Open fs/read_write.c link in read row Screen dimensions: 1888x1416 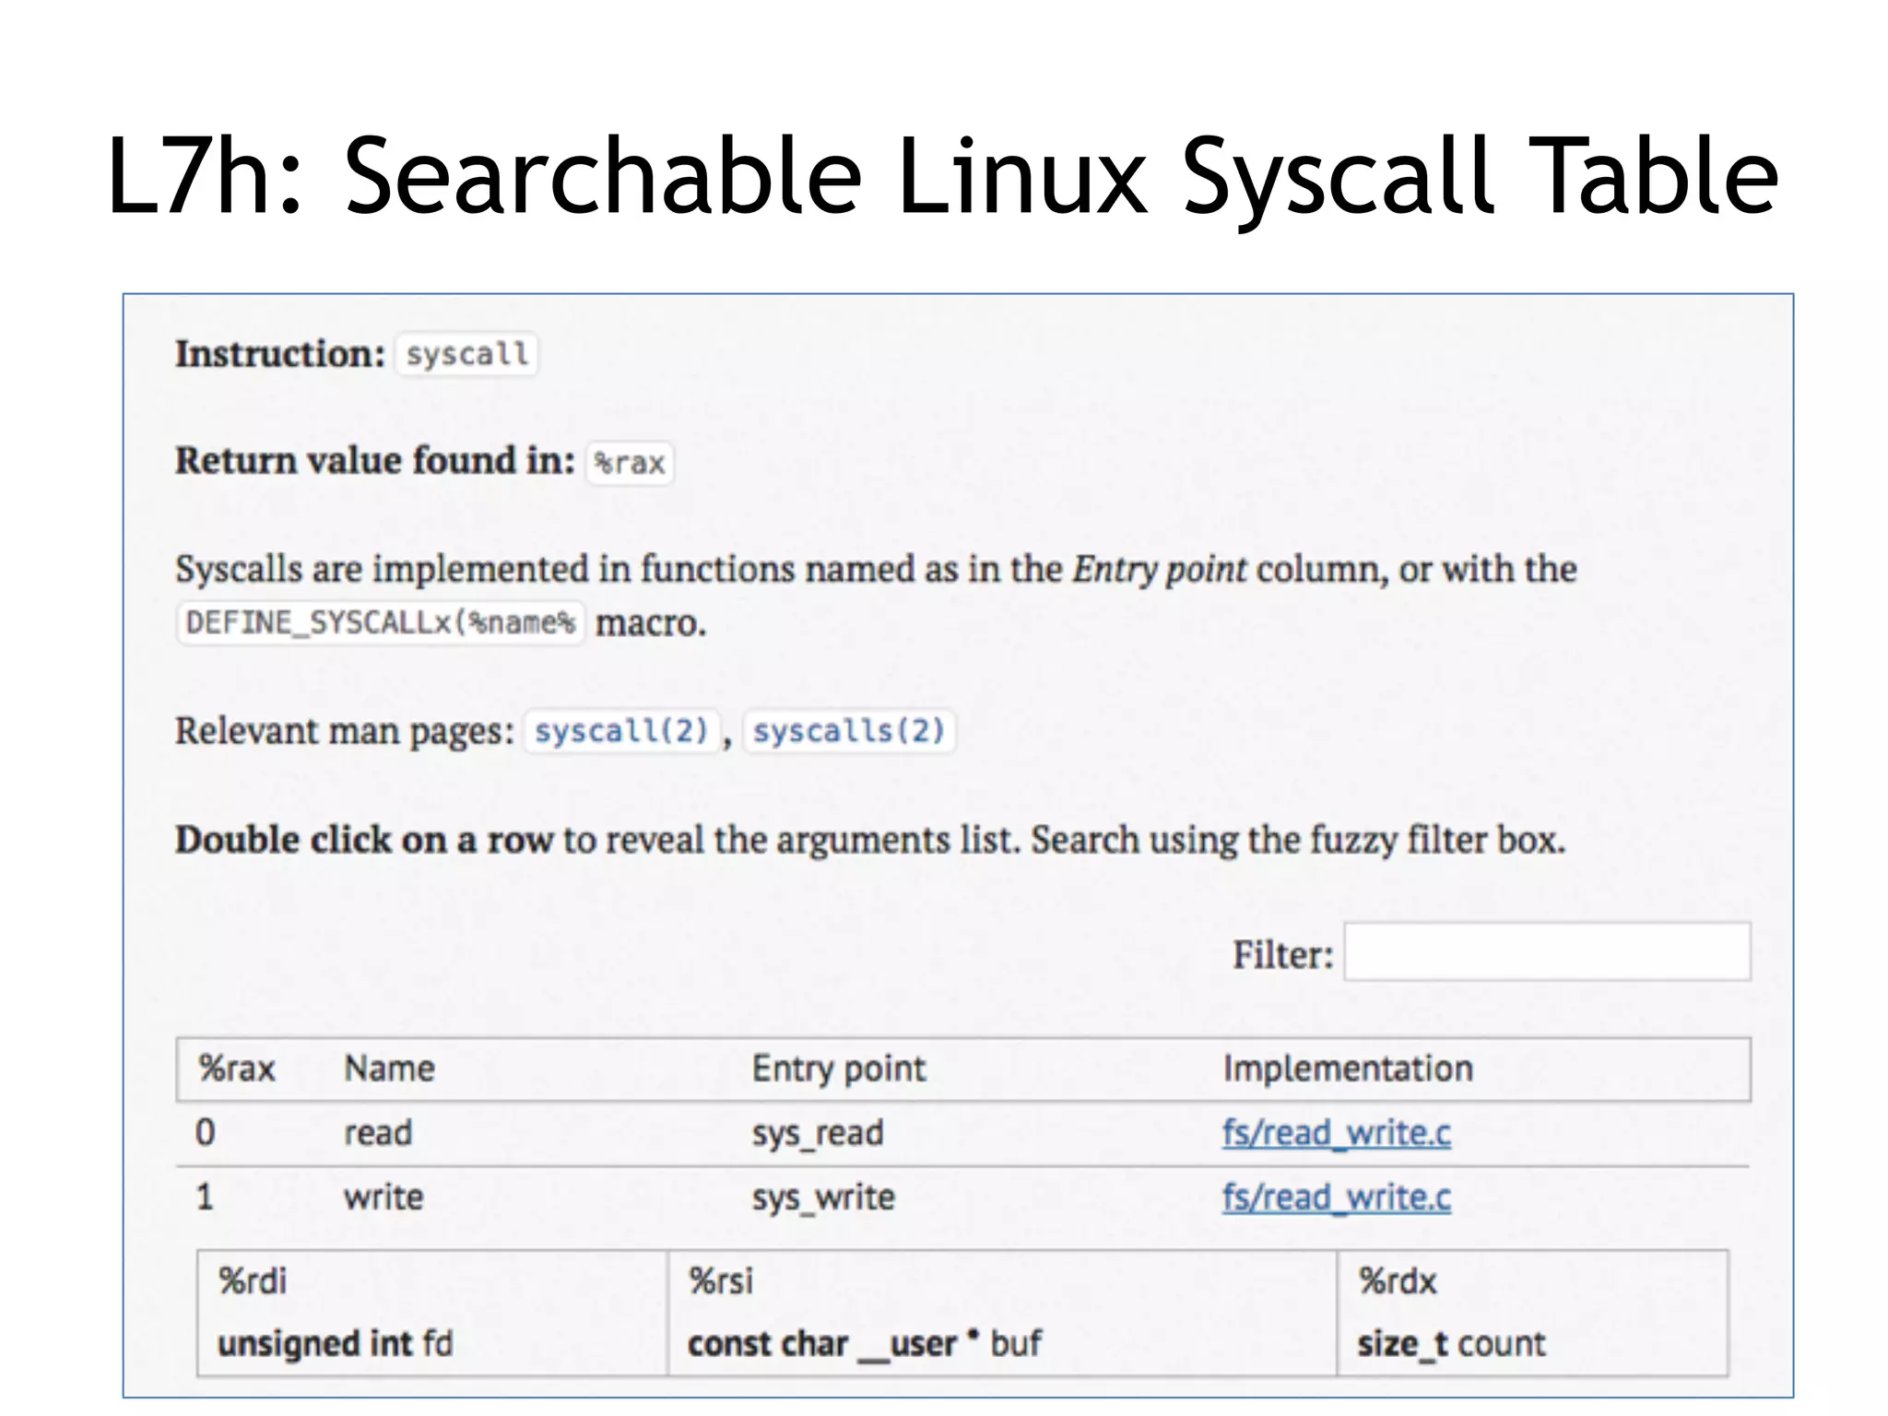pyautogui.click(x=1336, y=1132)
